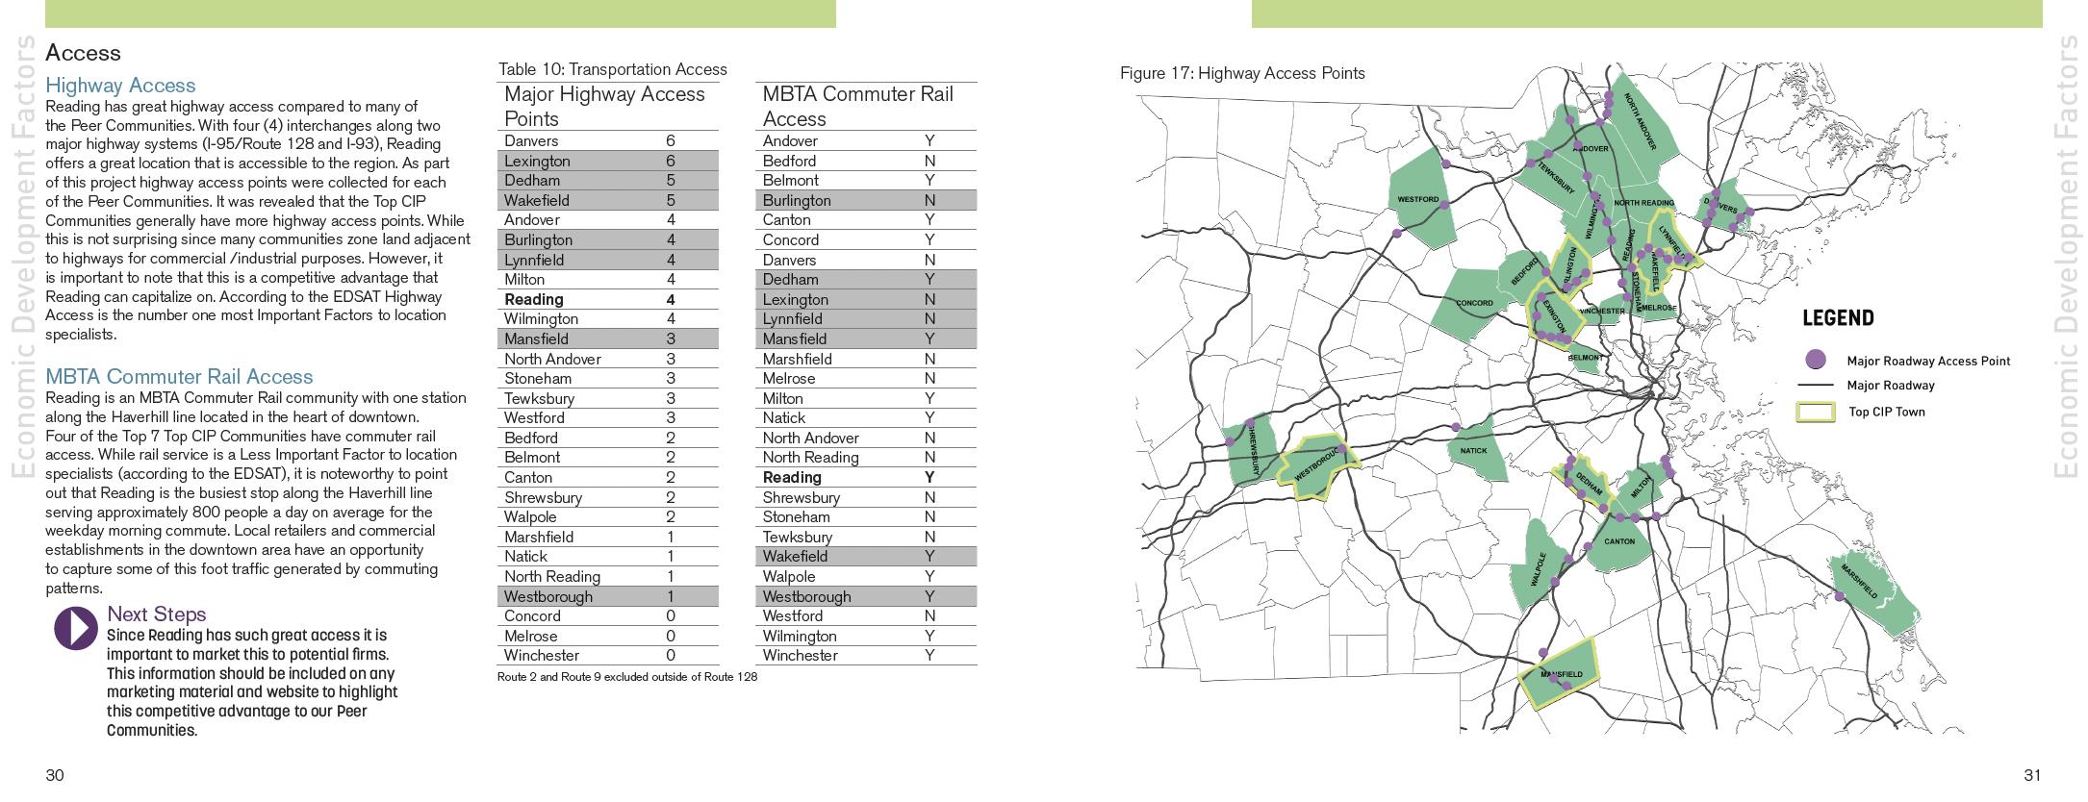Click the "Next Steps" heading
Viewport: 2088px width, 802px height.
click(157, 614)
